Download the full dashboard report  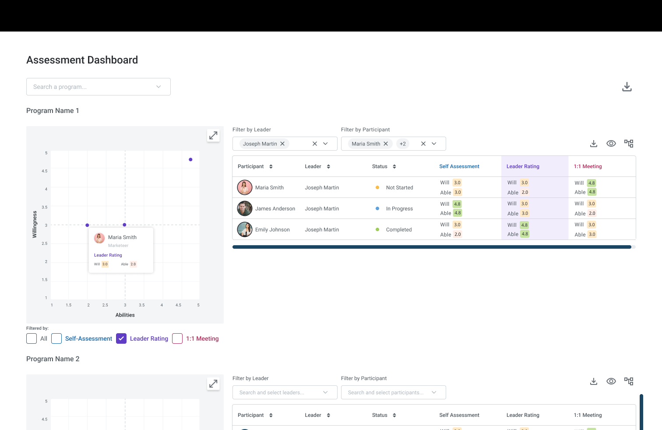pyautogui.click(x=627, y=87)
